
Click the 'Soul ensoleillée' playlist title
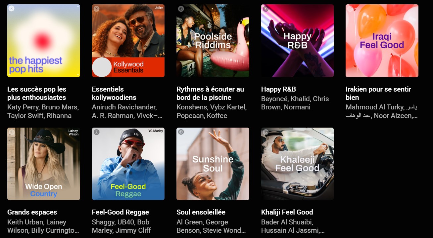201,212
